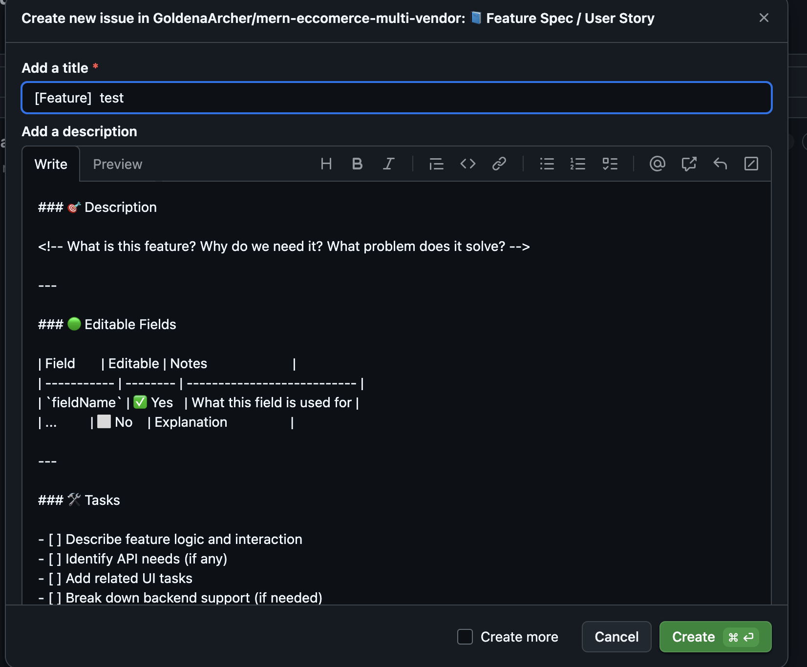Mention a user with the @ icon
The width and height of the screenshot is (807, 667).
tap(658, 164)
